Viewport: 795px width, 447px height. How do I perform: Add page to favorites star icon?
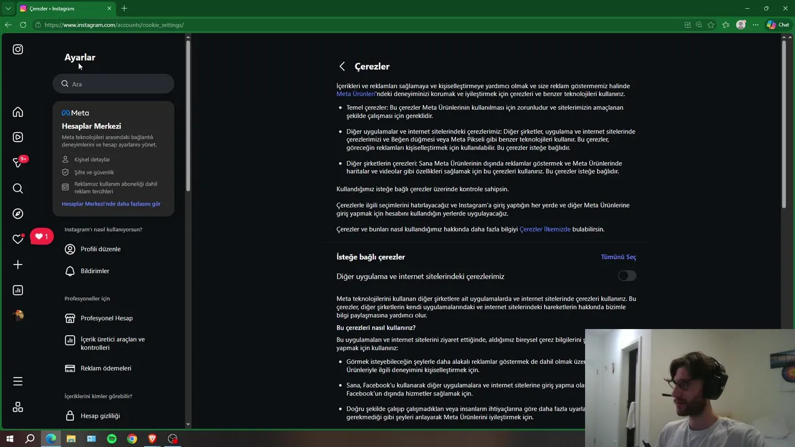[x=711, y=25]
